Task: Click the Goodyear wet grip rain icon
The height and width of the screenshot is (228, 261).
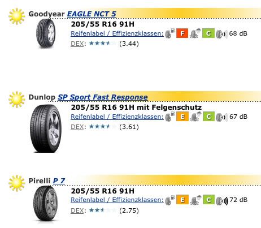Action: 195,33
